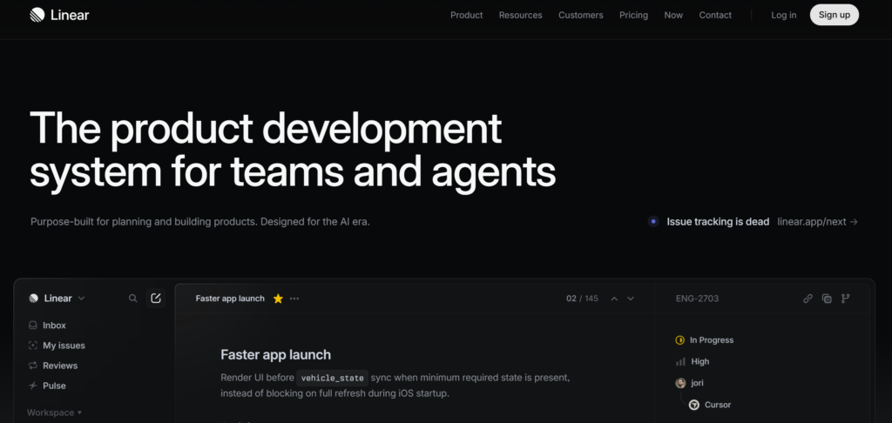Open the Issue tracking is dead announcement
The image size is (892, 423).
(718, 222)
